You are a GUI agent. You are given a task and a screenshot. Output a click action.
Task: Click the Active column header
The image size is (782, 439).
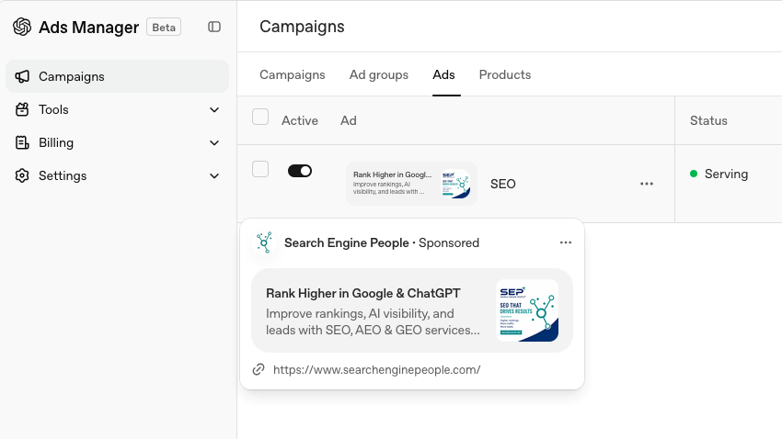[x=300, y=120]
